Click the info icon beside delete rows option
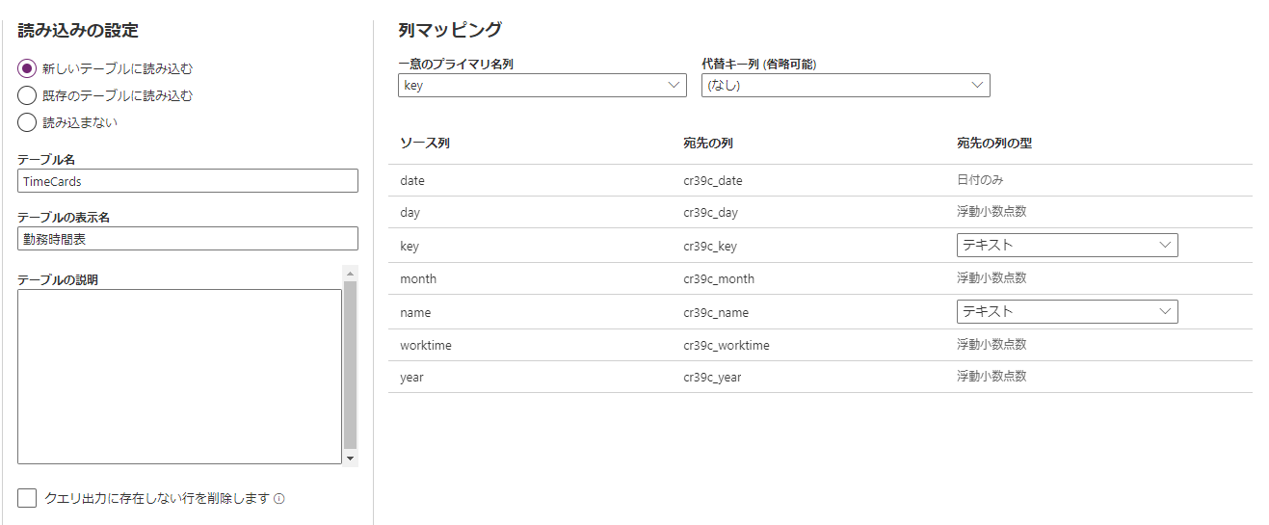 click(279, 499)
